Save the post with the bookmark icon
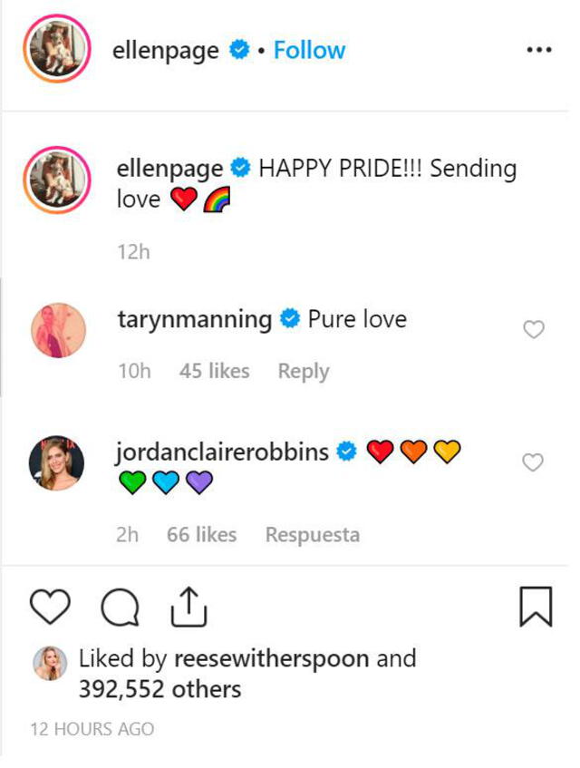This screenshot has height=768, width=580. click(538, 606)
